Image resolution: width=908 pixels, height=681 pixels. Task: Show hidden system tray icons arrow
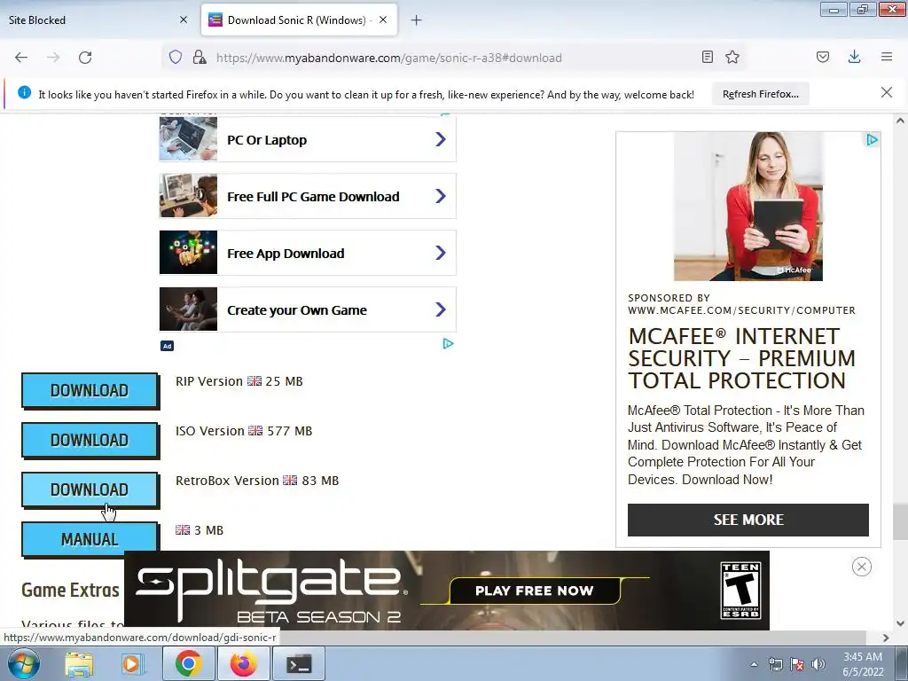click(x=754, y=664)
